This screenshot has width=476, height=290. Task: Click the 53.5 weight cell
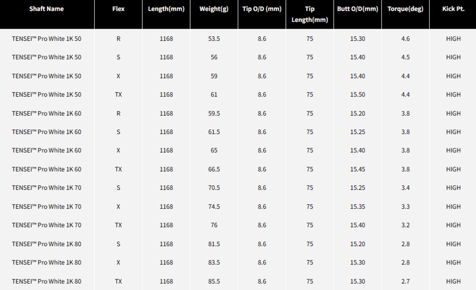click(x=214, y=39)
